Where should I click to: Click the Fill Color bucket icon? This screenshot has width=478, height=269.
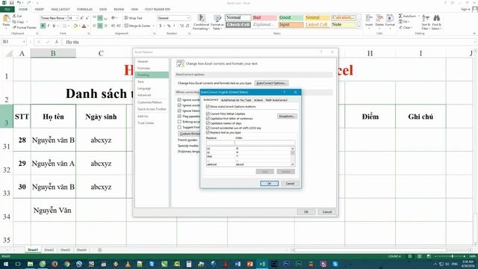coord(75,26)
